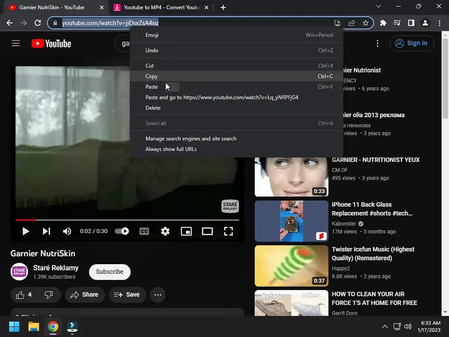This screenshot has height=337, width=449.
Task: Open Twister Icefun Music video thumbnail
Action: coord(292,266)
